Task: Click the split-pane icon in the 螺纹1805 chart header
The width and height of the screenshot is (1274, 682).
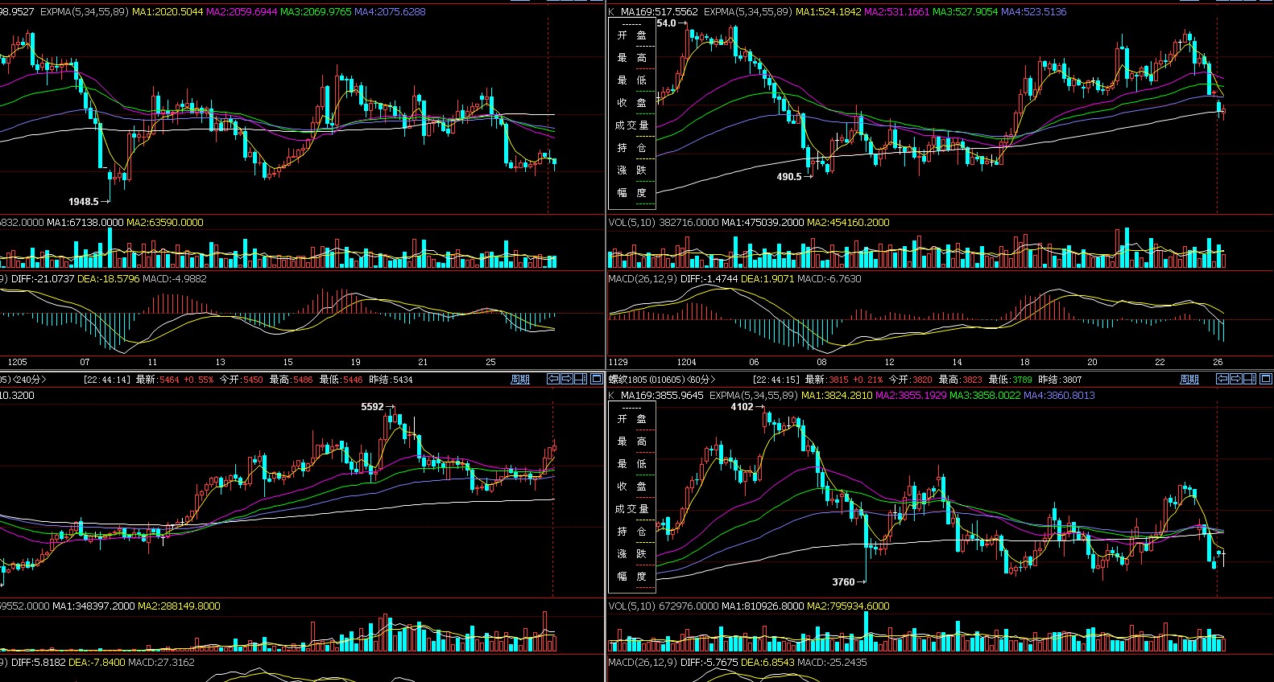Action: coord(1249,379)
